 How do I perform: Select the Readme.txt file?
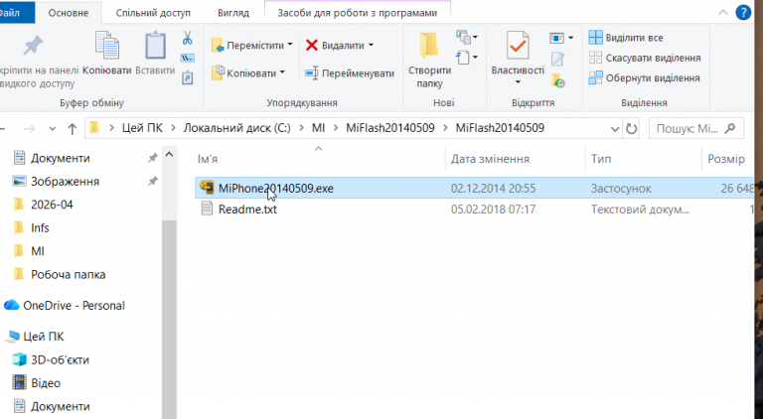(x=247, y=209)
